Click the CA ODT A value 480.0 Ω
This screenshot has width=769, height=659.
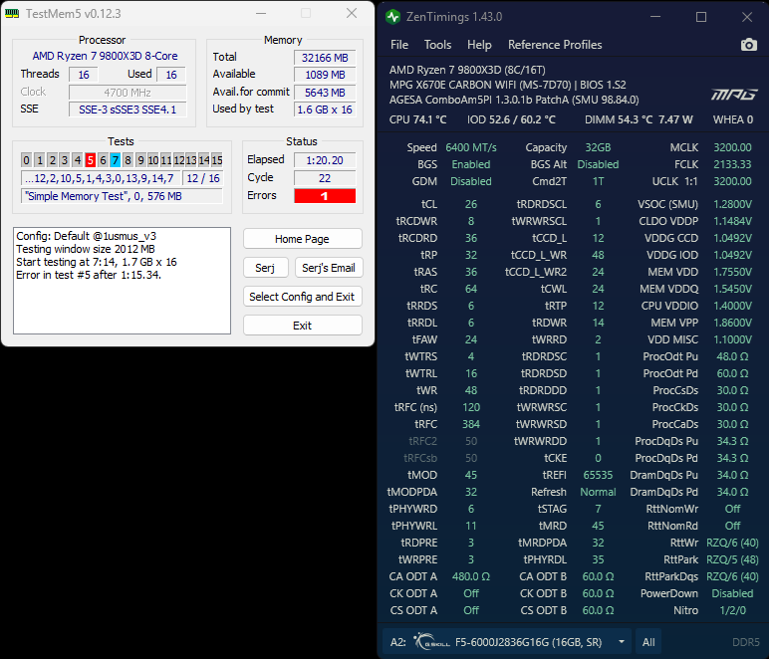tap(471, 576)
